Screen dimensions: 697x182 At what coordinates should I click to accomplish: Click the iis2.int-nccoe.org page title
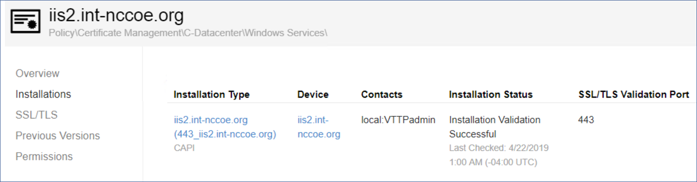pyautogui.click(x=116, y=16)
